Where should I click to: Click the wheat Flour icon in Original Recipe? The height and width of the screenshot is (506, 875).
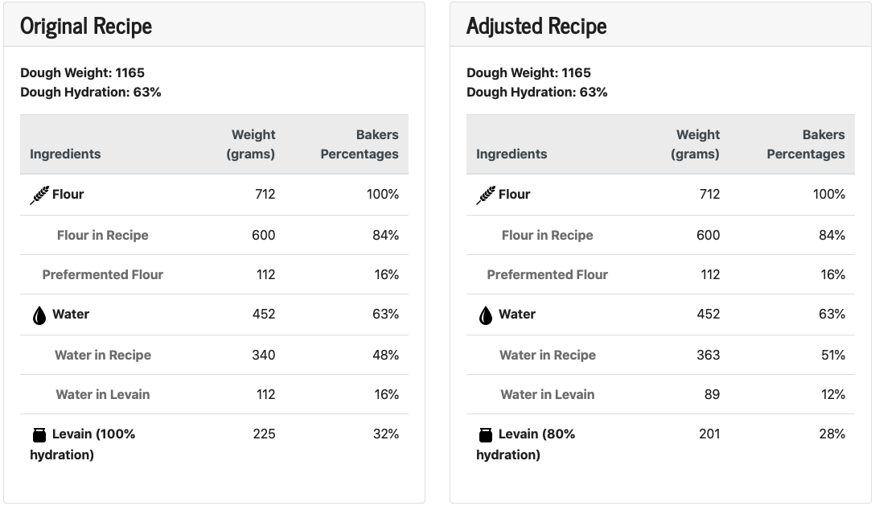[39, 195]
